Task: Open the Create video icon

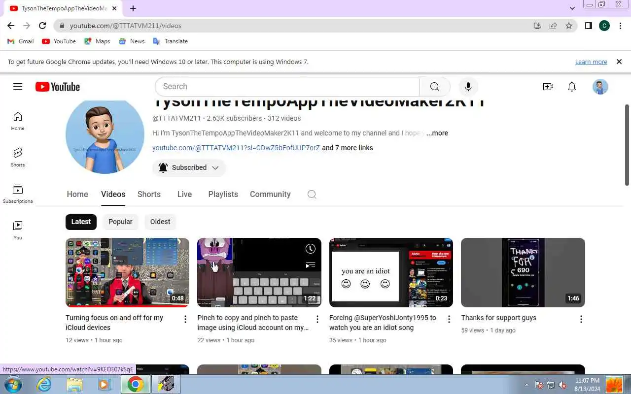Action: click(548, 87)
